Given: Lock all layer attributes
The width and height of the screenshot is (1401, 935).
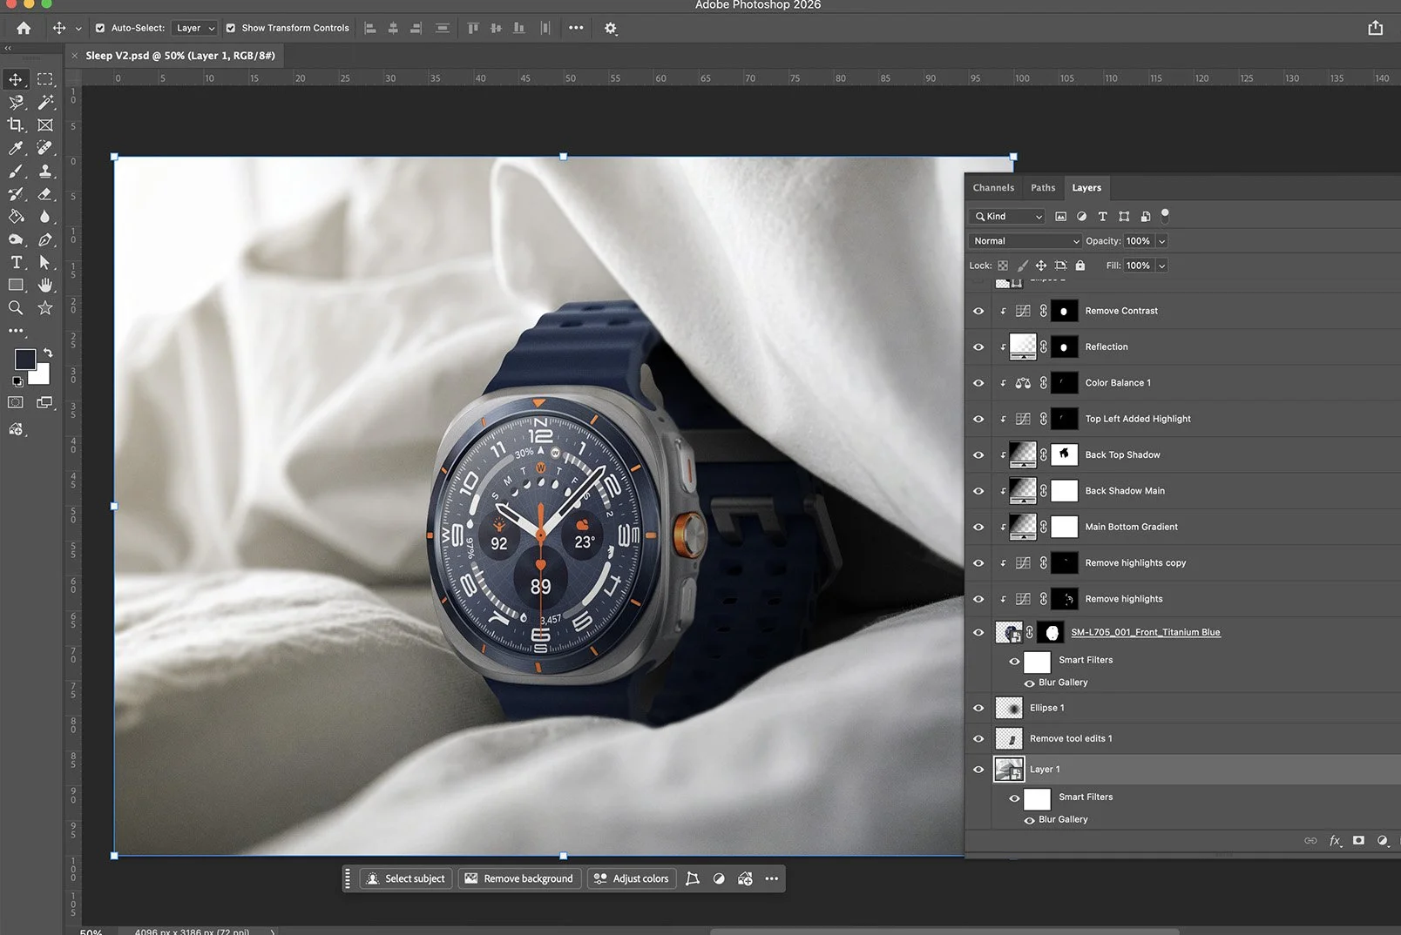Looking at the screenshot, I should point(1080,266).
